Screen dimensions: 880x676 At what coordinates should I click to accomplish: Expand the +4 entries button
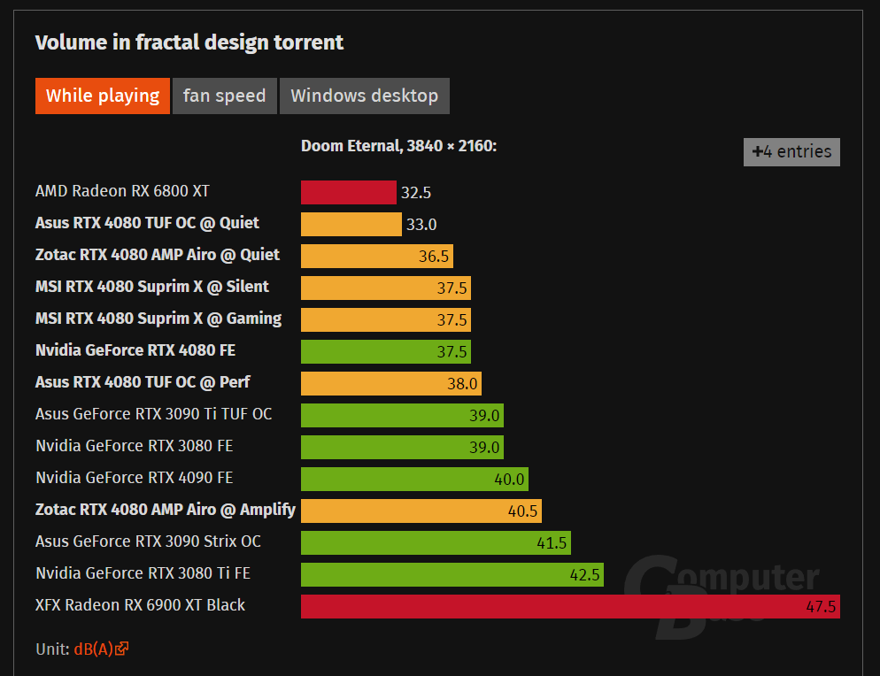click(x=791, y=152)
